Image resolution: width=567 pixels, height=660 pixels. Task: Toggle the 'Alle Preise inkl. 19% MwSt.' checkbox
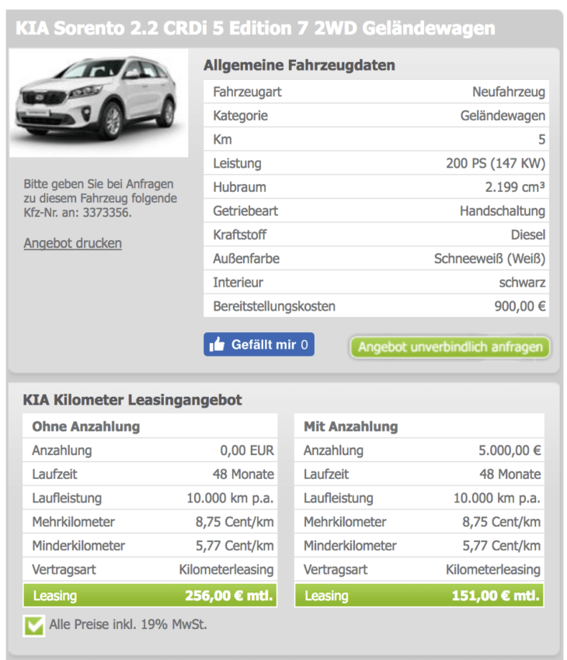tap(34, 626)
